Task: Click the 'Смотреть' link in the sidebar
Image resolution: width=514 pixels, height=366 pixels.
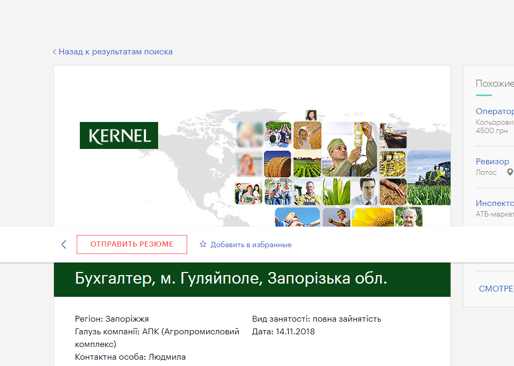Action: (496, 289)
